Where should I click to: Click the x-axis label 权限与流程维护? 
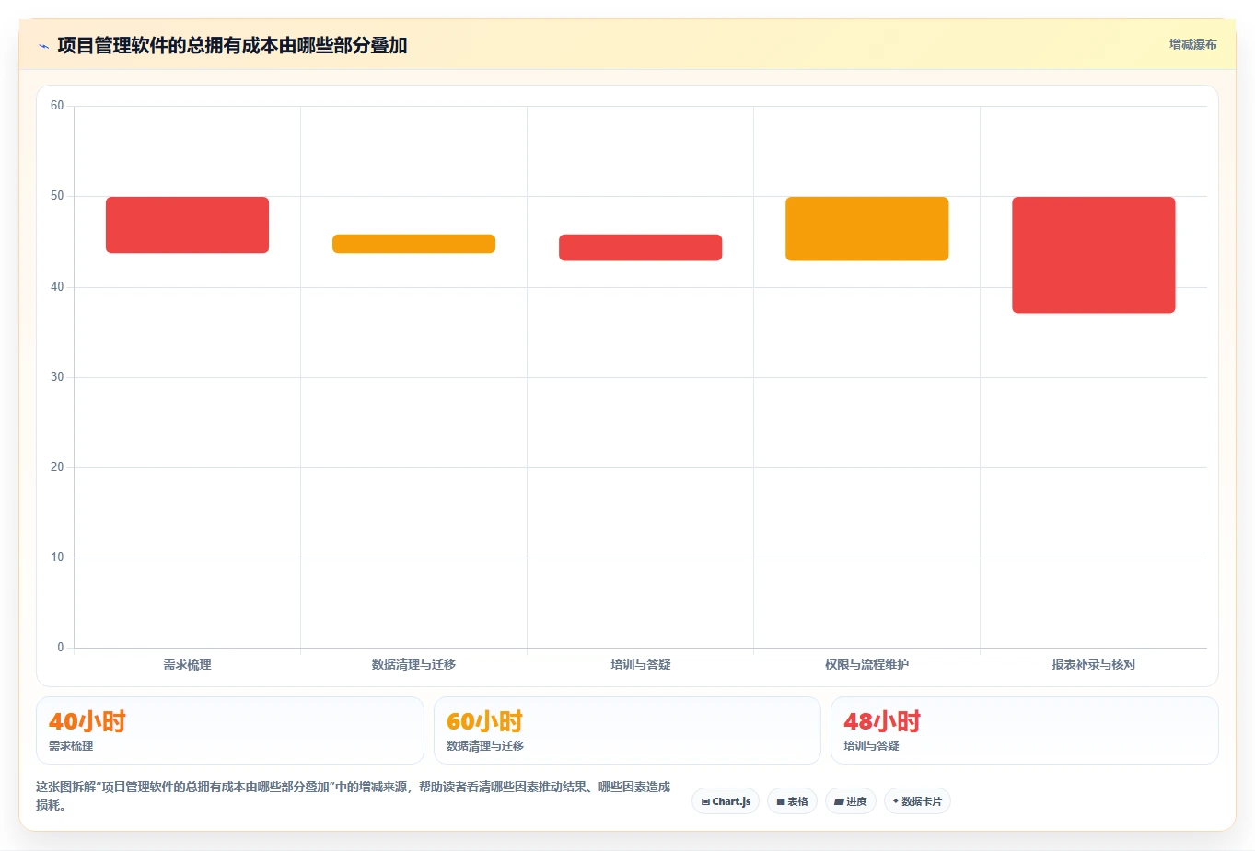coord(866,664)
